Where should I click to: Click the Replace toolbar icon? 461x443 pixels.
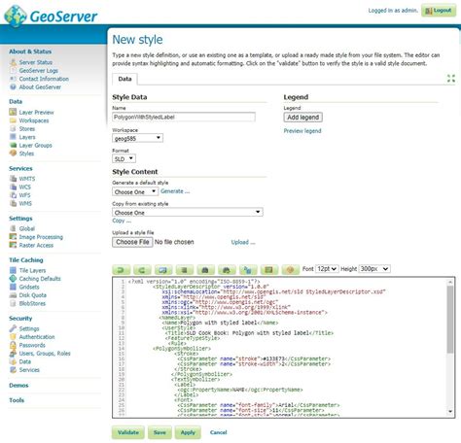(x=248, y=269)
